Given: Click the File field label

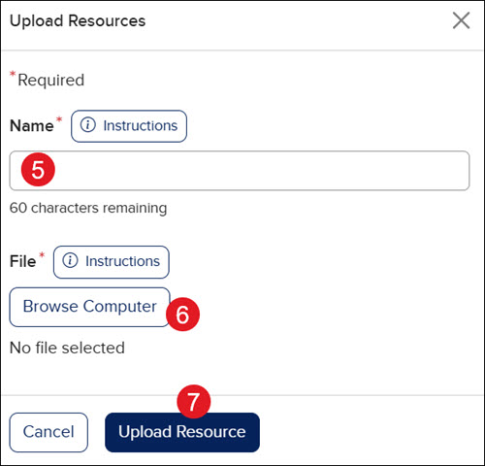Looking at the screenshot, I should pyautogui.click(x=22, y=261).
